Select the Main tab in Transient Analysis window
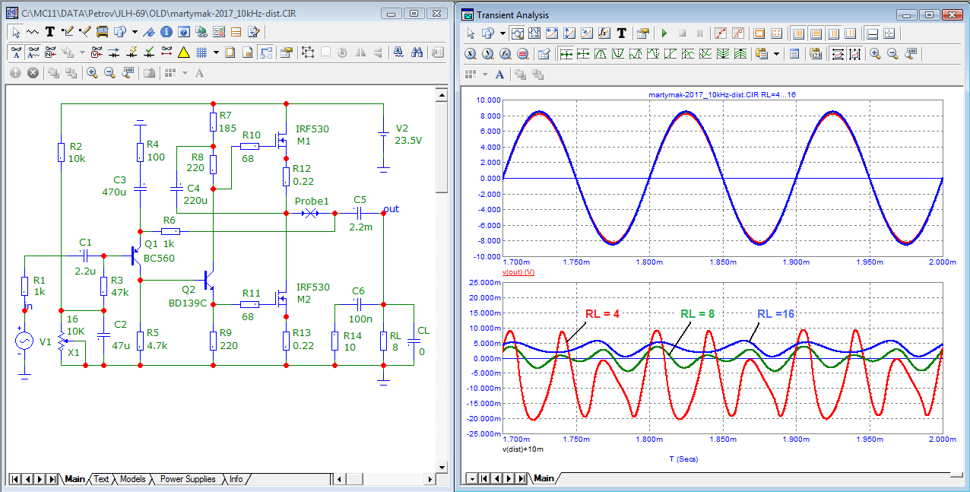The height and width of the screenshot is (492, 970). pos(544,478)
